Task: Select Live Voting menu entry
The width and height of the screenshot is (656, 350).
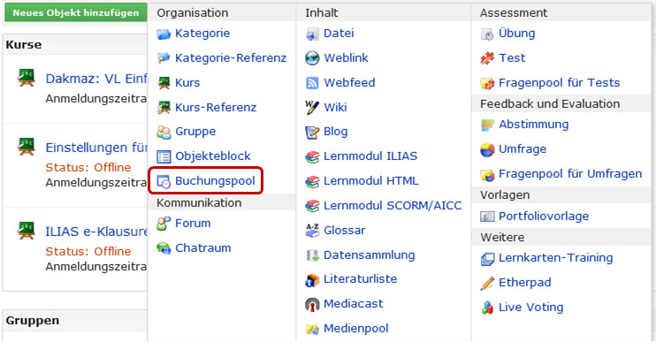Action: tap(531, 307)
